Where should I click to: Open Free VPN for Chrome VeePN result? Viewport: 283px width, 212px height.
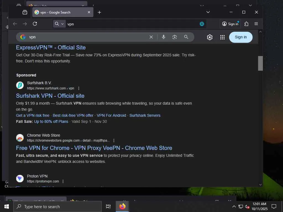(94, 148)
